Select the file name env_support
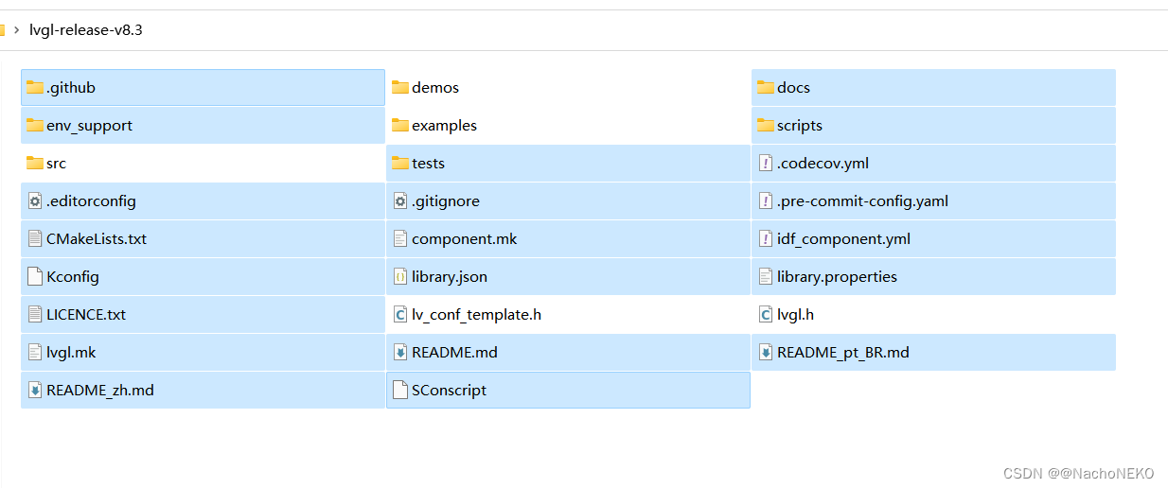Viewport: 1168px width, 488px height. pyautogui.click(x=89, y=125)
